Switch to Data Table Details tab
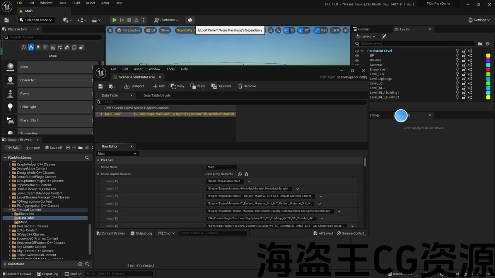Image resolution: width=495 pixels, height=278 pixels. [157, 95]
